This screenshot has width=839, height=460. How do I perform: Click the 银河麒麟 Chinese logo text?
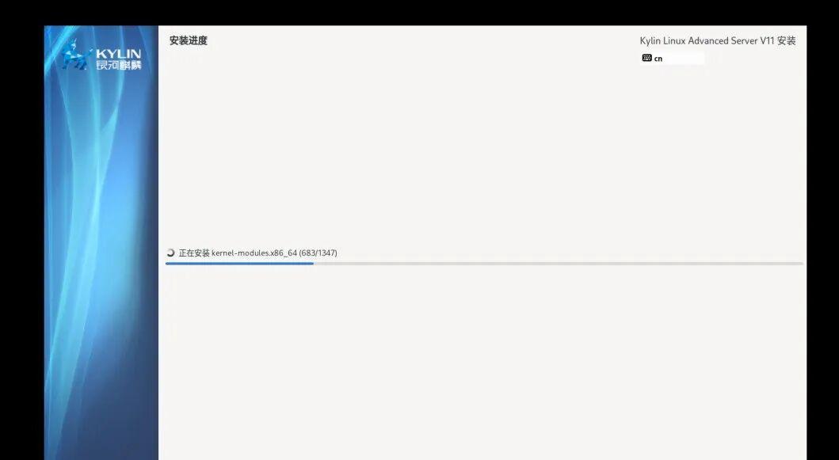[x=118, y=65]
